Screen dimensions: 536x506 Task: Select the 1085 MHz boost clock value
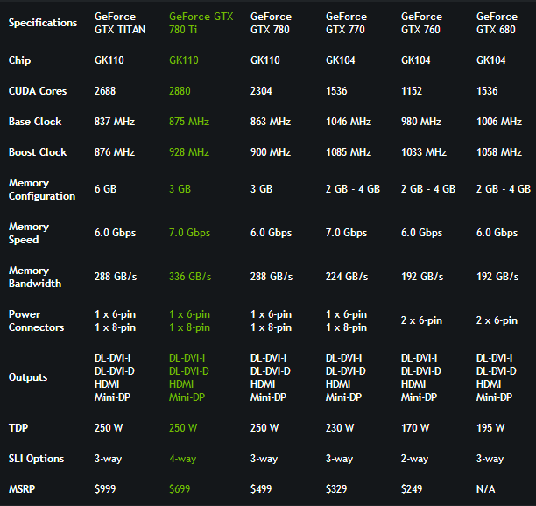point(349,152)
